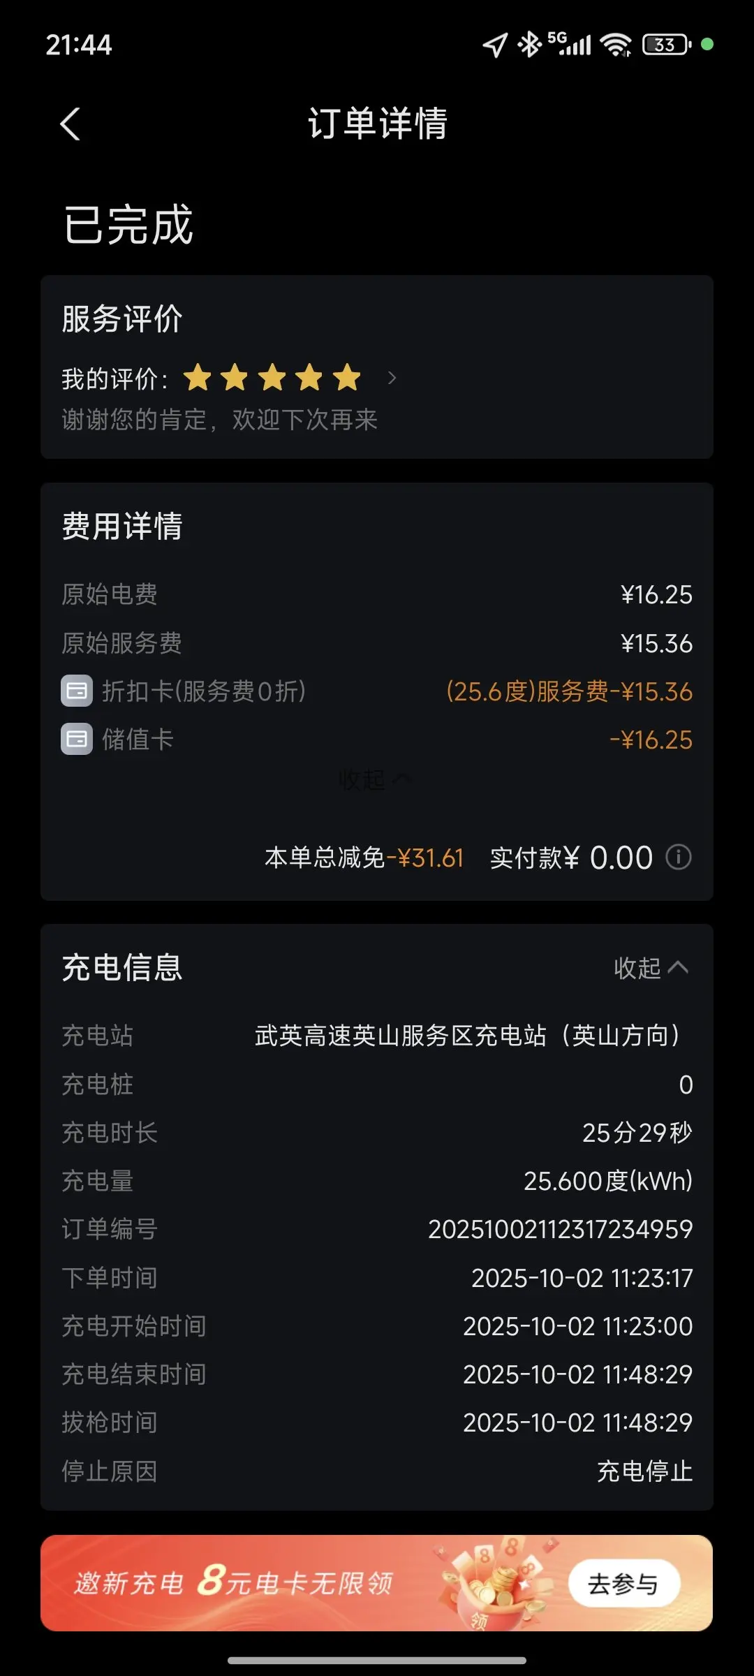This screenshot has height=1676, width=754.
Task: Tap the 去参与 button
Action: pyautogui.click(x=623, y=1583)
